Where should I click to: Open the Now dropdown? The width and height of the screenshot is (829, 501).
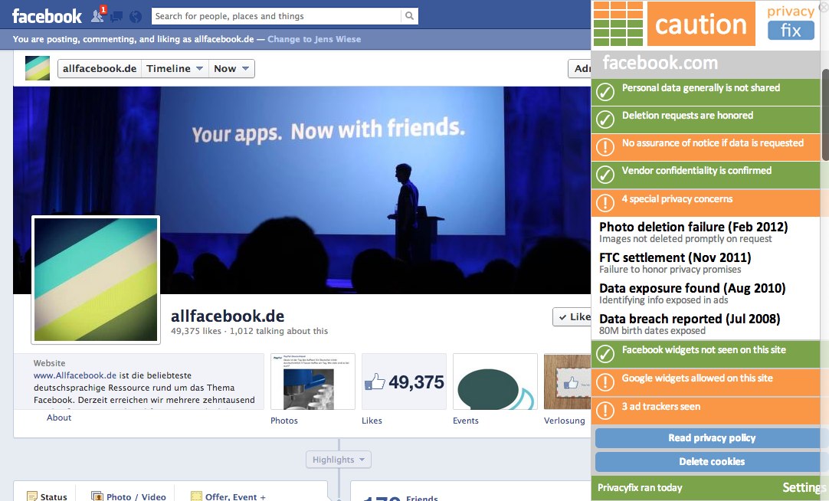click(x=231, y=69)
